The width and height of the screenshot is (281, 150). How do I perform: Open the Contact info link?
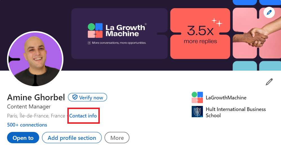83,116
